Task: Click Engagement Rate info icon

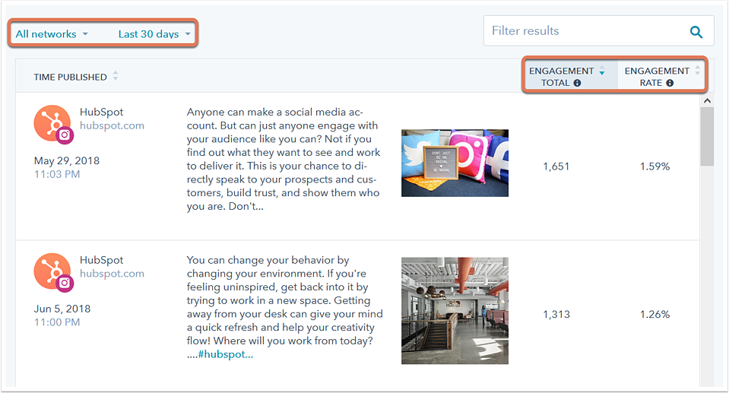Action: click(670, 83)
